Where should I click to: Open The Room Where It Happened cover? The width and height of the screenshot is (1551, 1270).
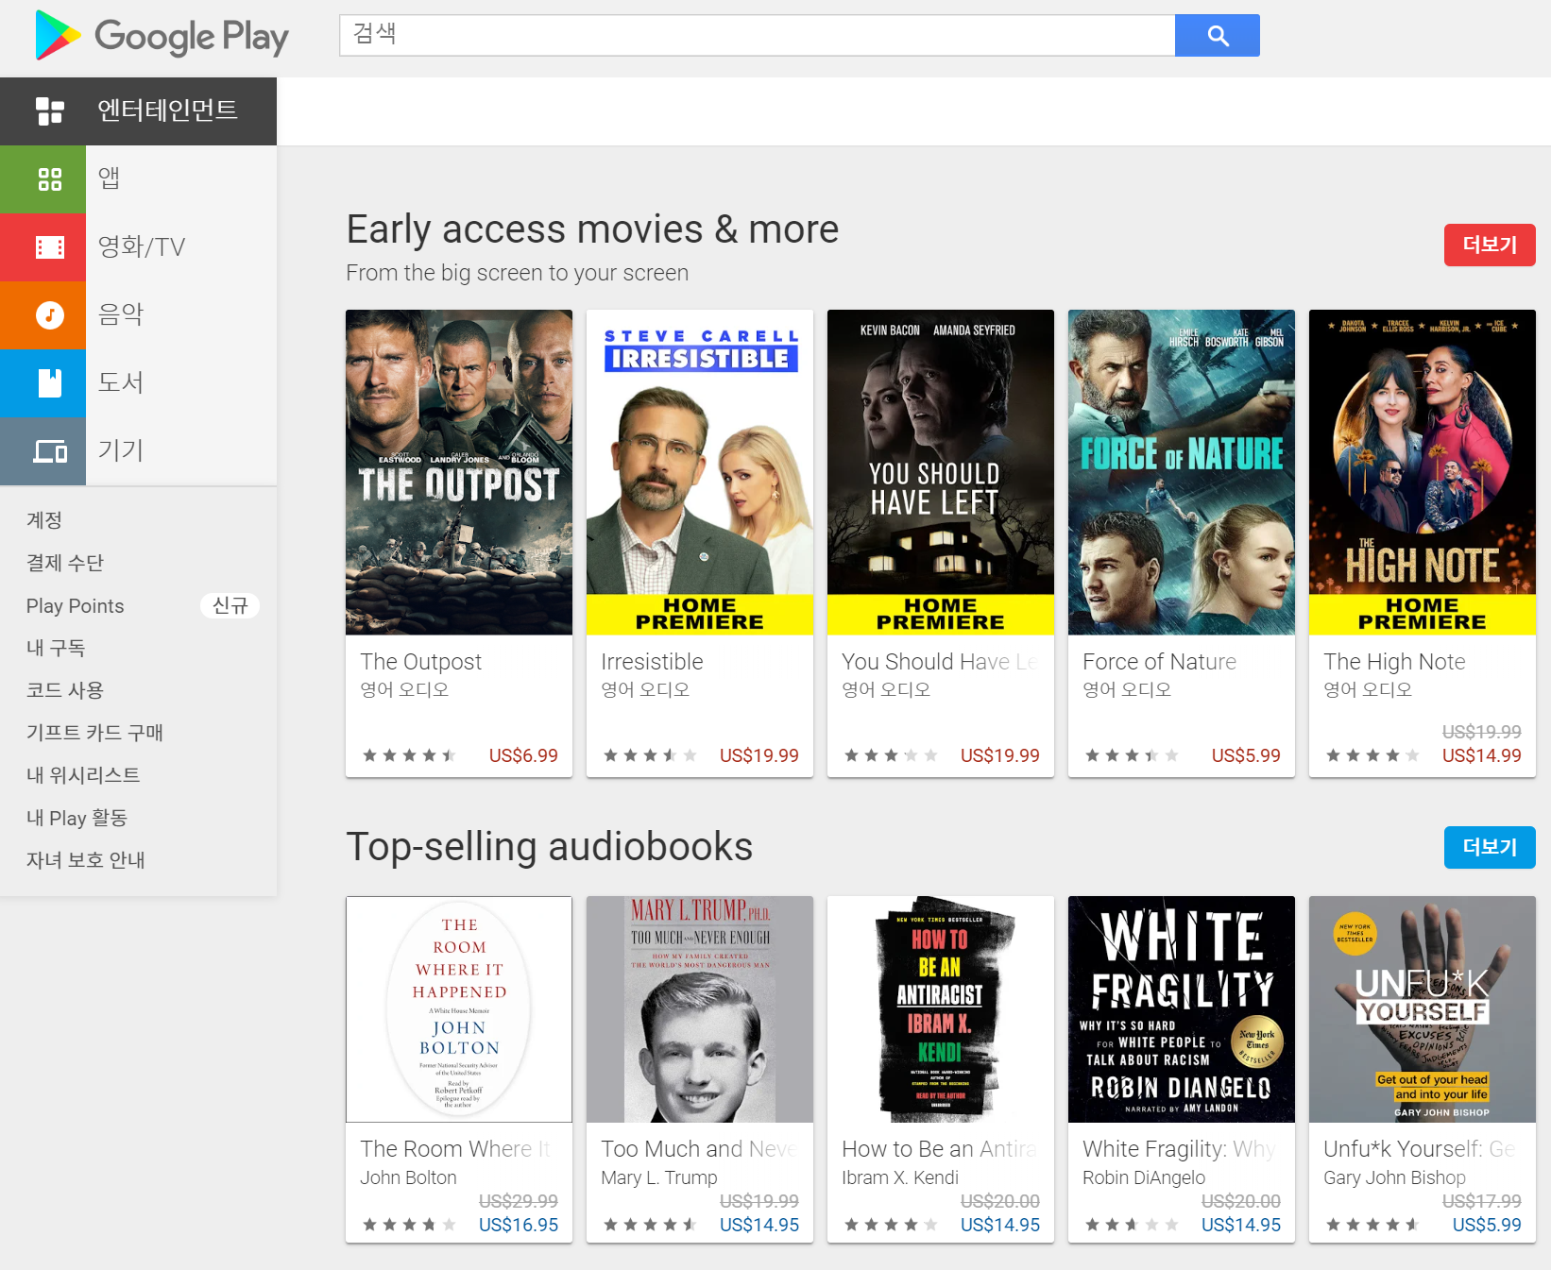coord(459,1009)
